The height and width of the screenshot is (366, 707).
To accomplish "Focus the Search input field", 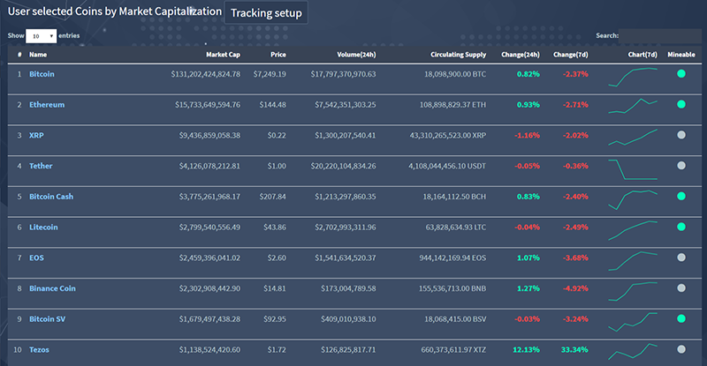I will click(659, 36).
